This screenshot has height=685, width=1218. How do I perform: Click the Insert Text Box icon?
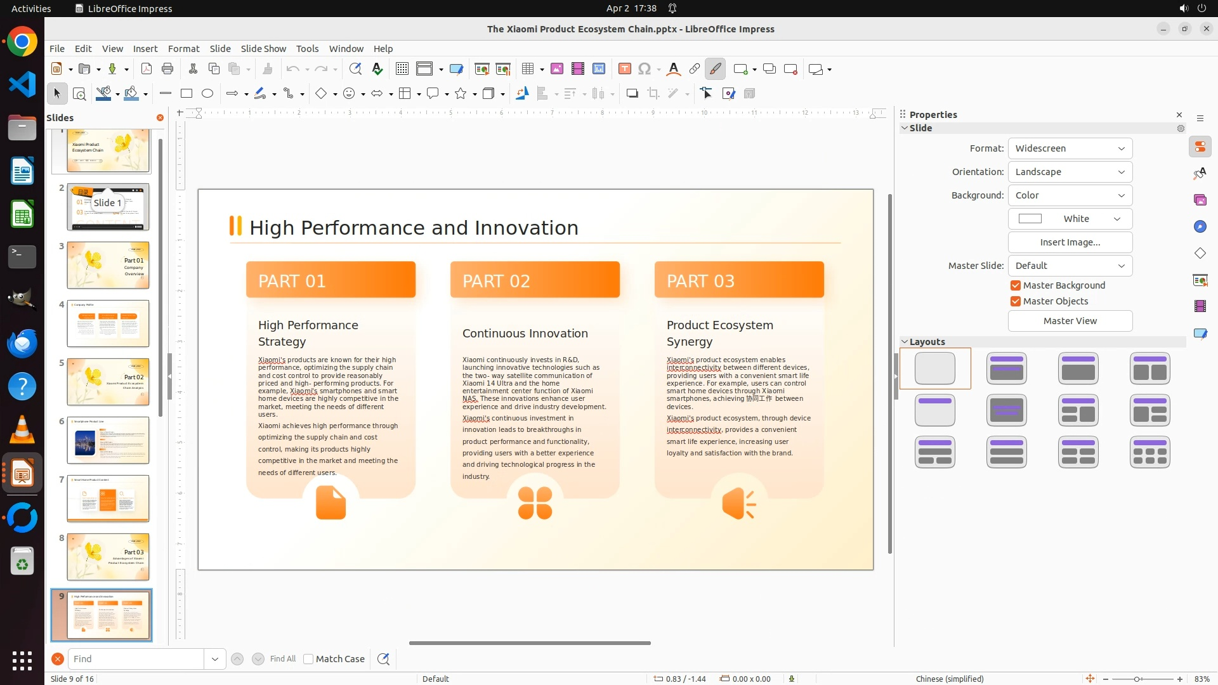pos(624,69)
